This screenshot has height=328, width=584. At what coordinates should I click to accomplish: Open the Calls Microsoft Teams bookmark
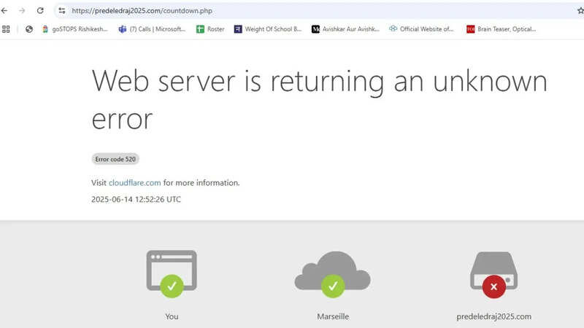point(152,29)
